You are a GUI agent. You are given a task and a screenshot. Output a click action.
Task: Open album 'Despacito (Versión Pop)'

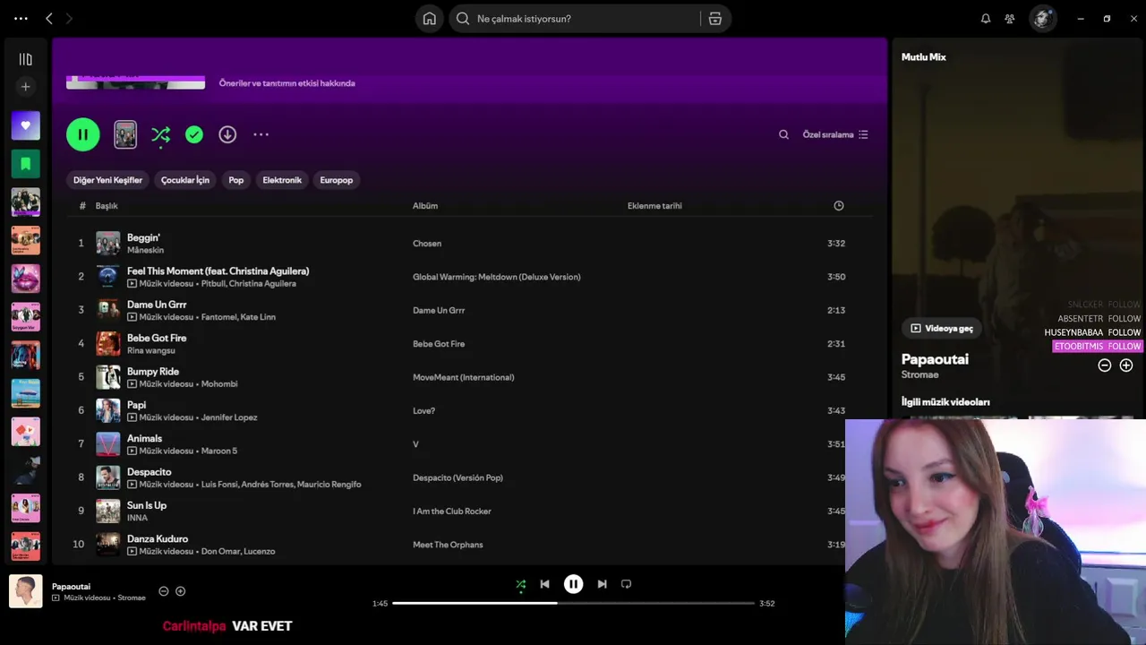[458, 477]
